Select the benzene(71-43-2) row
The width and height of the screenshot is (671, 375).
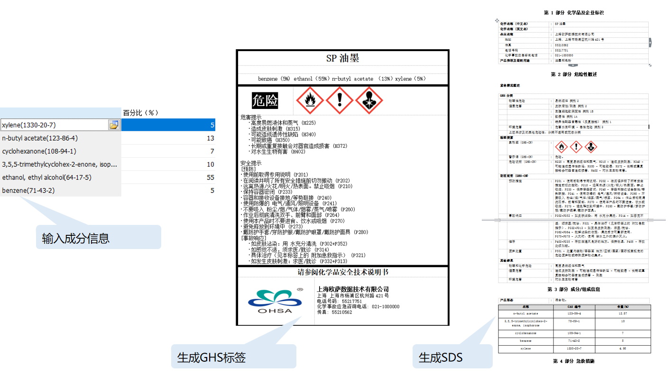click(60, 190)
